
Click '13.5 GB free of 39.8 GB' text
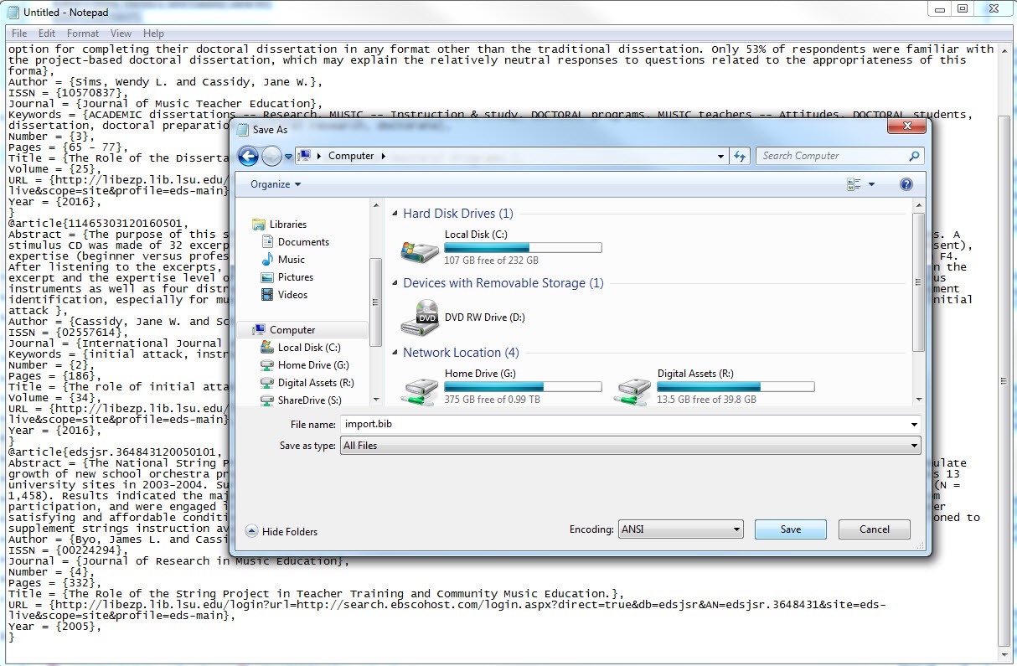point(707,400)
